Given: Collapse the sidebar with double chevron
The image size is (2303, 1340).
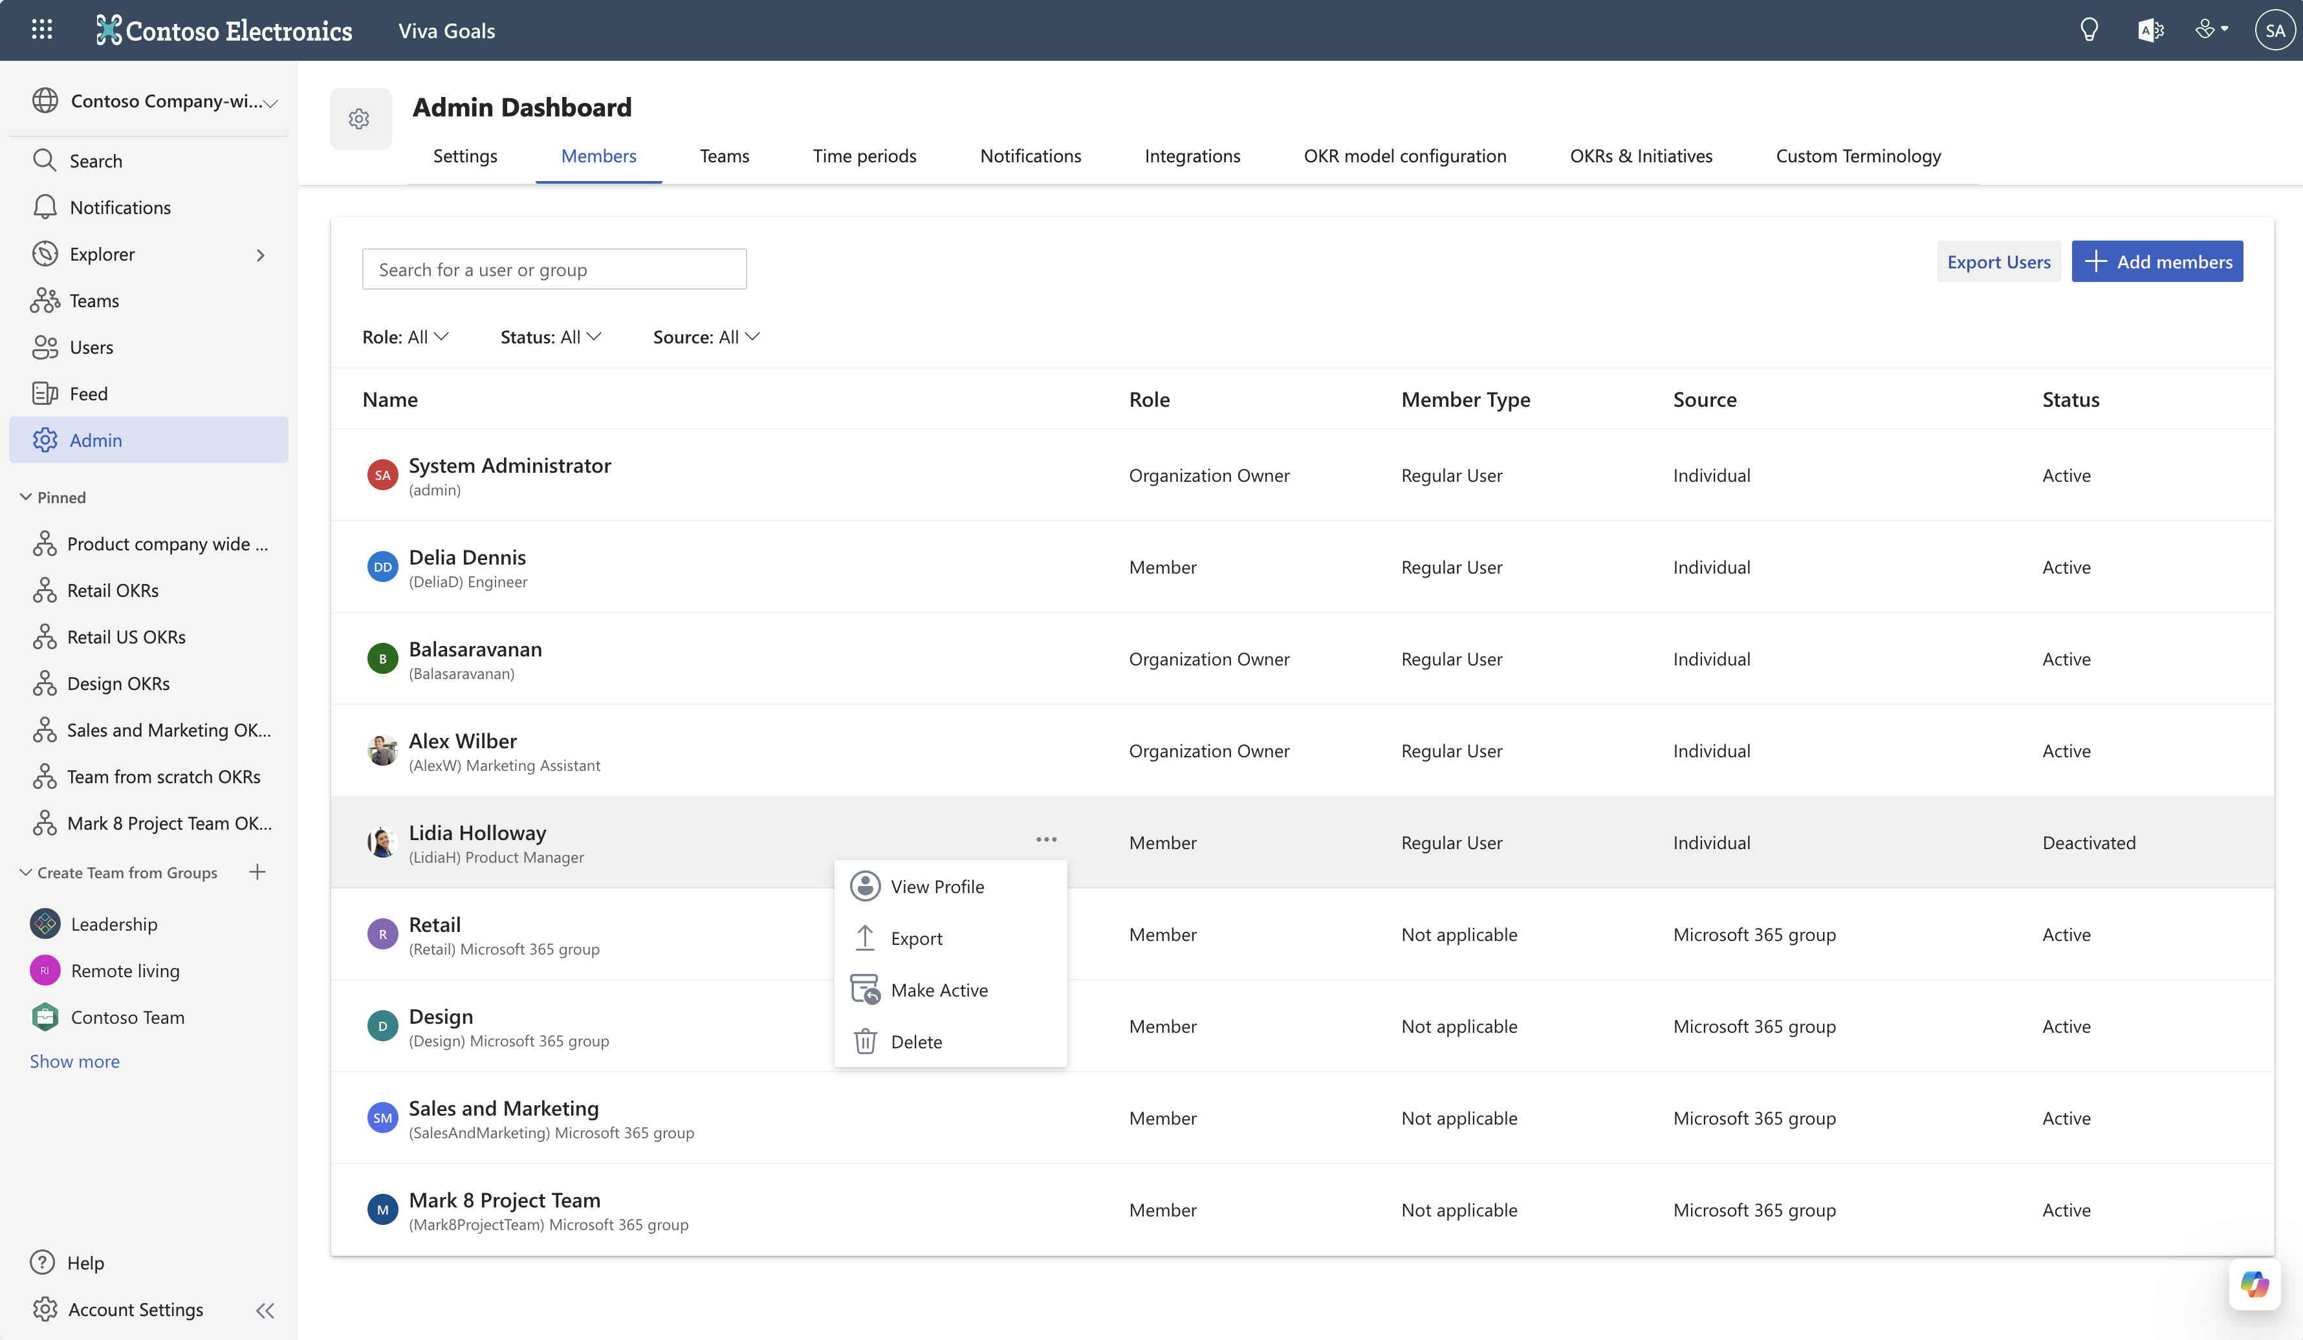Looking at the screenshot, I should [265, 1311].
